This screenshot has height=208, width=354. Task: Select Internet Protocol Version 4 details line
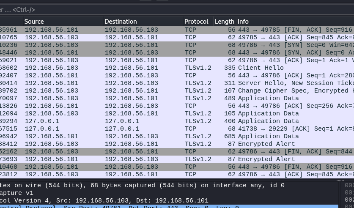169,200
